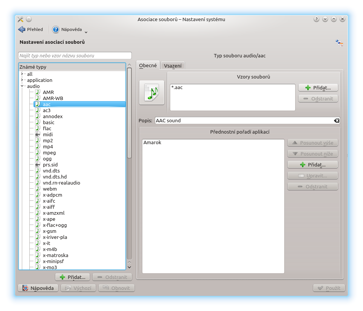This screenshot has width=363, height=311.
Task: Select the annodex audio type
Action: click(x=53, y=116)
